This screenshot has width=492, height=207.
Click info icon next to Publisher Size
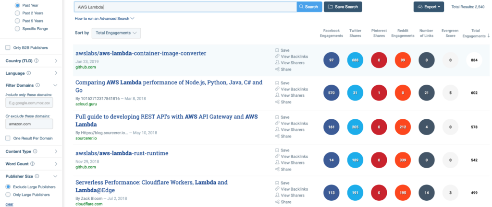click(37, 176)
